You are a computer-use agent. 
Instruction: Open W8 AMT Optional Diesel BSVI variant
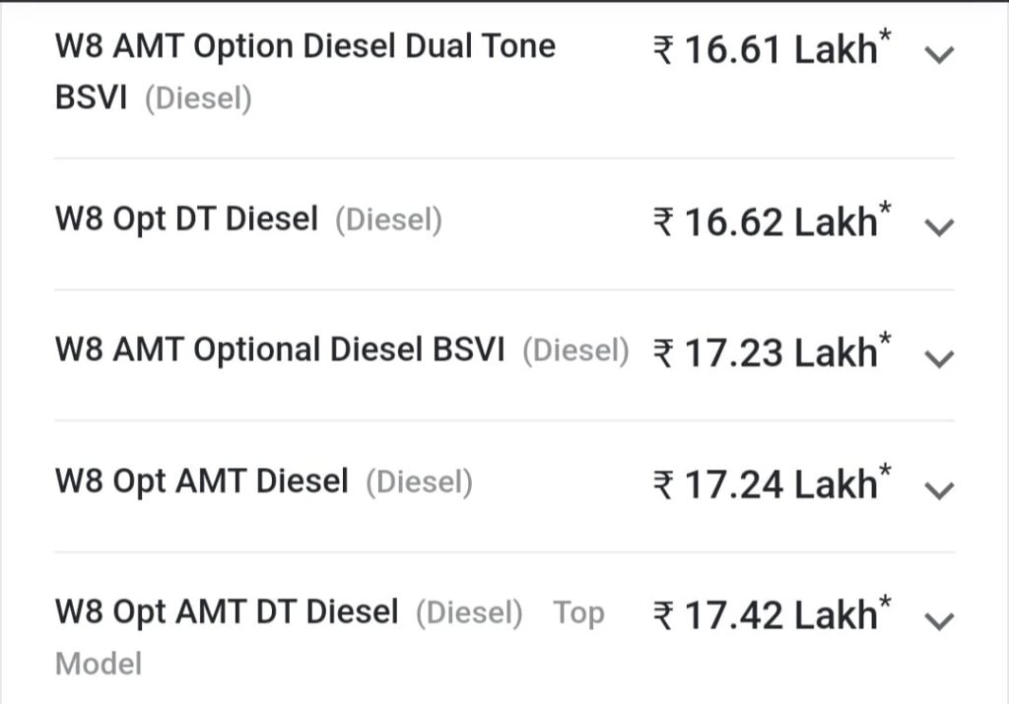pos(280,350)
